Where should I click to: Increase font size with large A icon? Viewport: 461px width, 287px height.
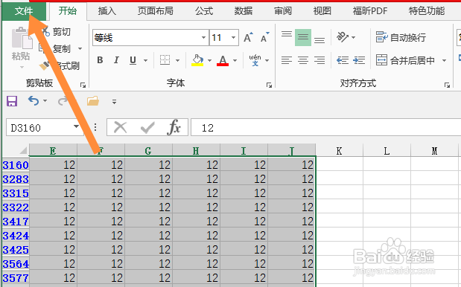[249, 37]
